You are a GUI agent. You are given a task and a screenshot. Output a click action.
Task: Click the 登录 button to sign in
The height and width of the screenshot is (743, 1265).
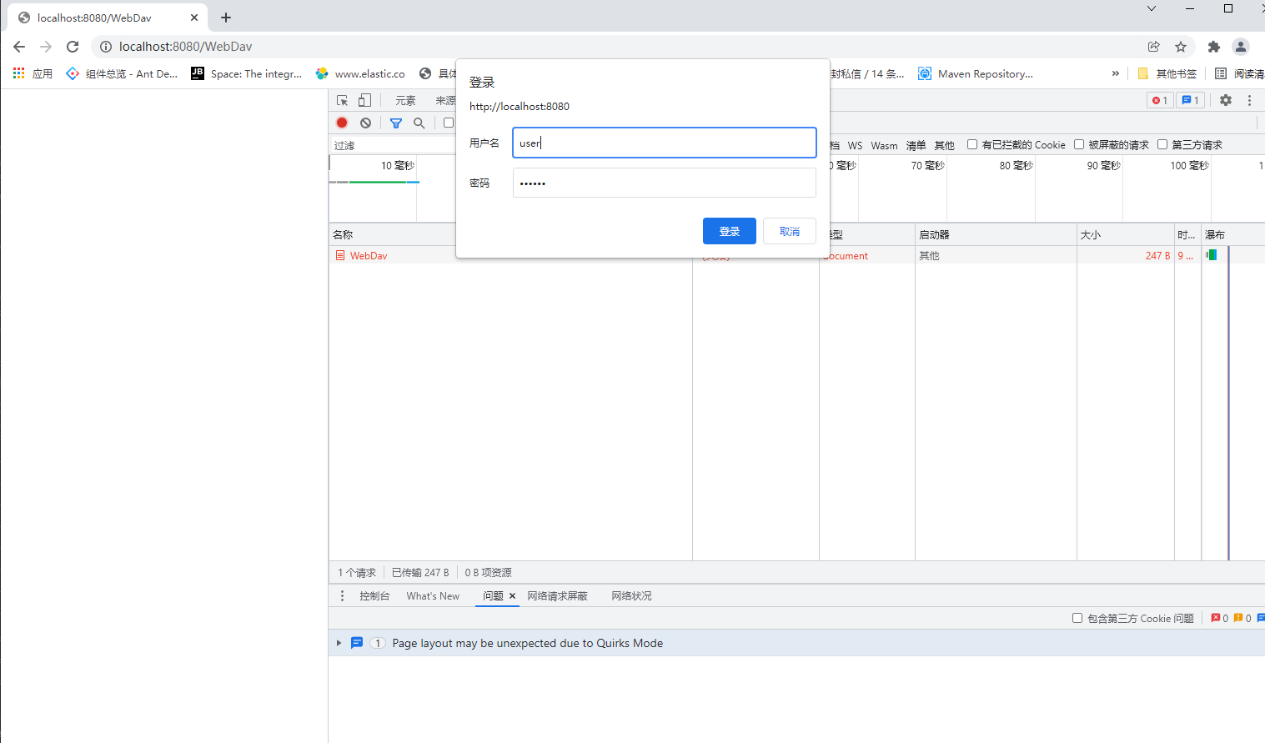click(x=729, y=231)
